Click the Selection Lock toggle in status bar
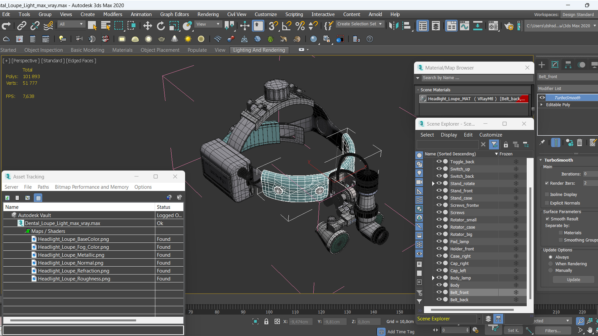Viewport: 598px width, 336px height. tap(266, 321)
